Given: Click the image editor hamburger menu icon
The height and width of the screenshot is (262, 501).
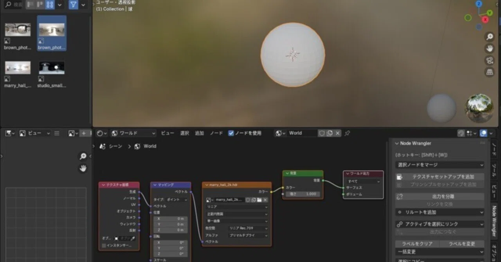Looking at the screenshot, I should [x=57, y=133].
